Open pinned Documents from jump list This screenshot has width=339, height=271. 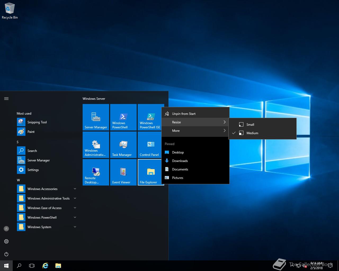195,169
